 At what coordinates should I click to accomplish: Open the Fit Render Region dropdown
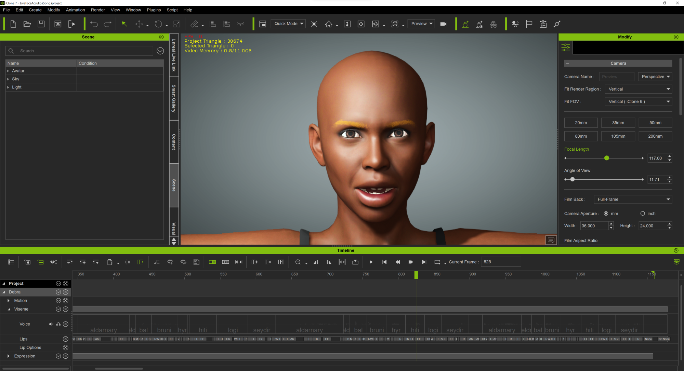pos(638,89)
